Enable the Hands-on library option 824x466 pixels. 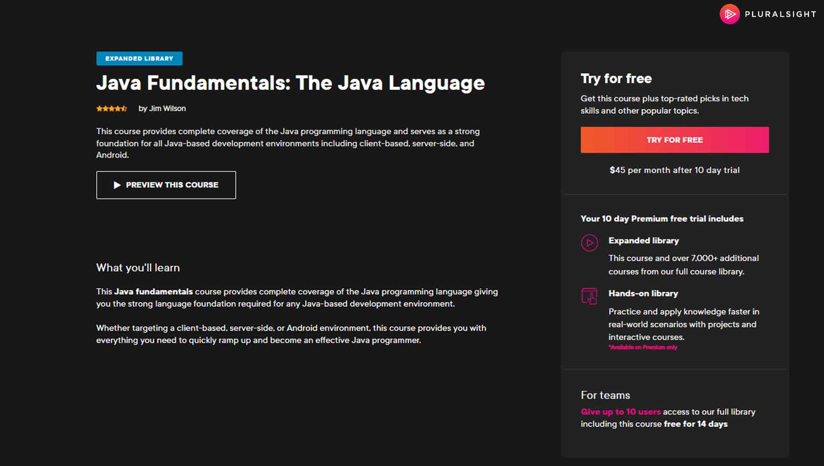(643, 293)
